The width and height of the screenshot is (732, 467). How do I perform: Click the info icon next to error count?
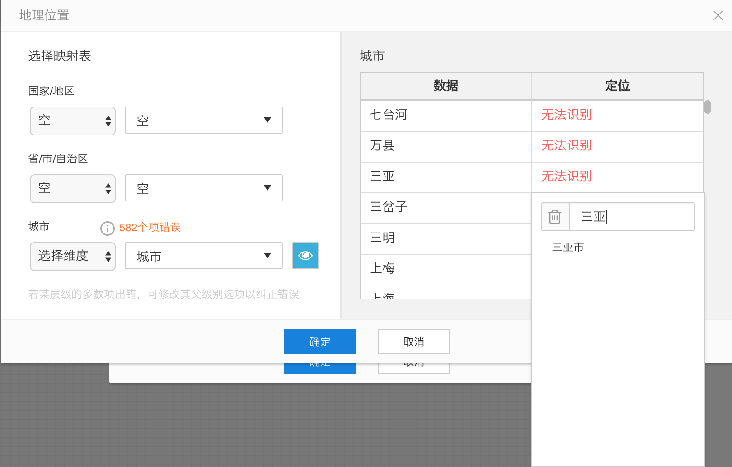pos(107,228)
